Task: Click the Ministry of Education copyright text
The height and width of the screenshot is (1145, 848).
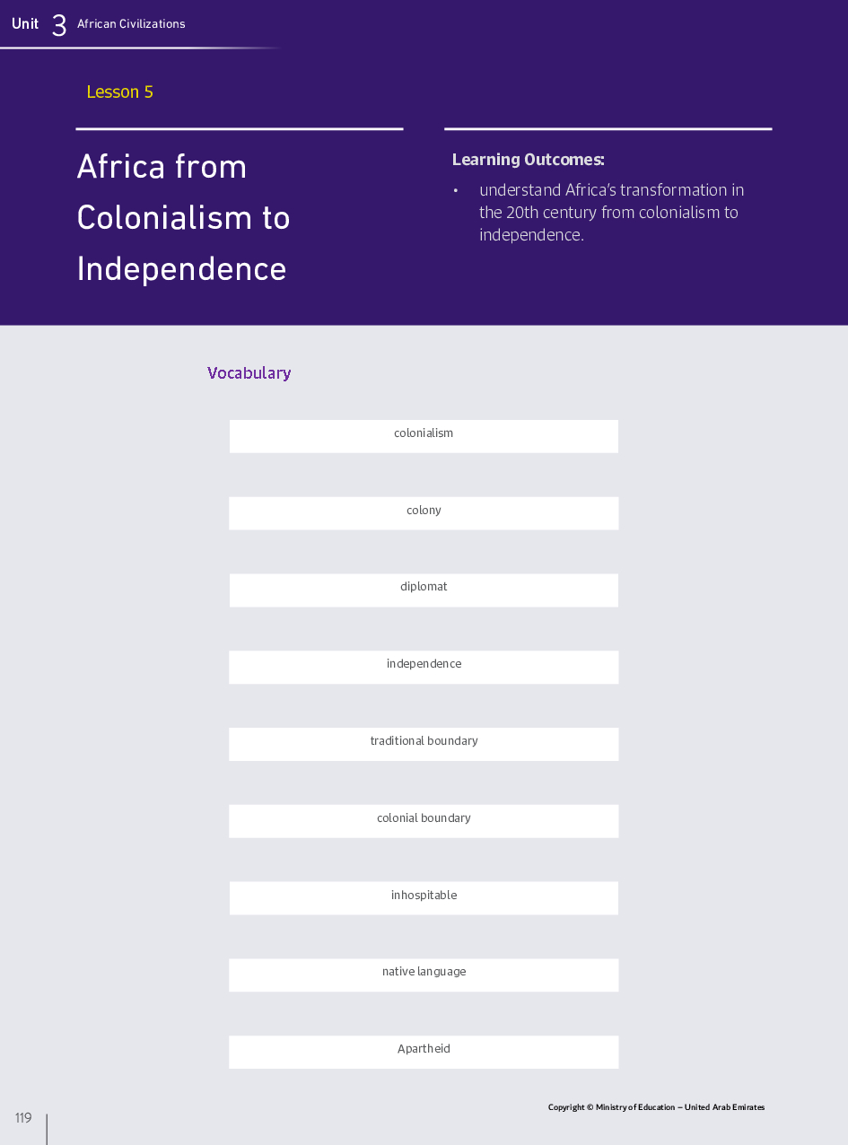Action: (656, 1107)
